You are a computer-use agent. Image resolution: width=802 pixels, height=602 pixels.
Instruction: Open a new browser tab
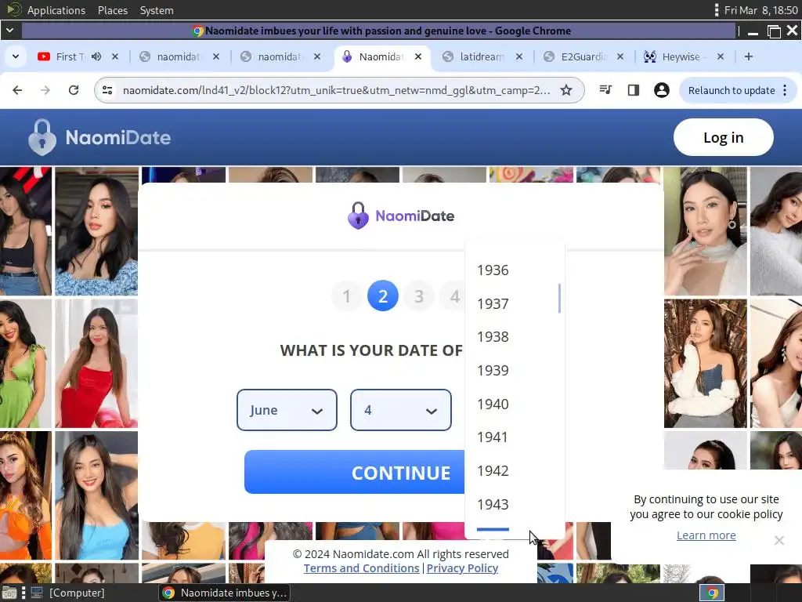[x=748, y=56]
